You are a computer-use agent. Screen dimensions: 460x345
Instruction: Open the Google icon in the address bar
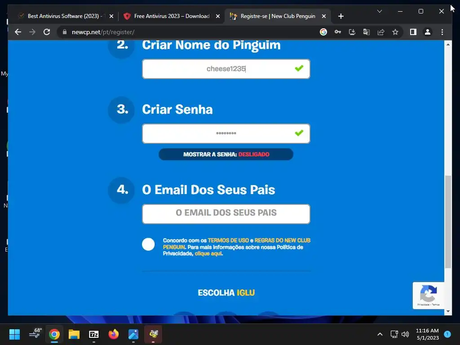323,32
